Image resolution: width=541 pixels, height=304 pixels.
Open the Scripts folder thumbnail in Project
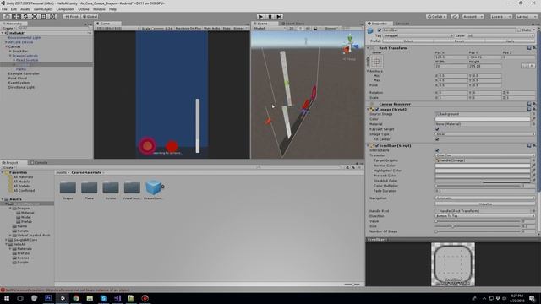pos(111,189)
